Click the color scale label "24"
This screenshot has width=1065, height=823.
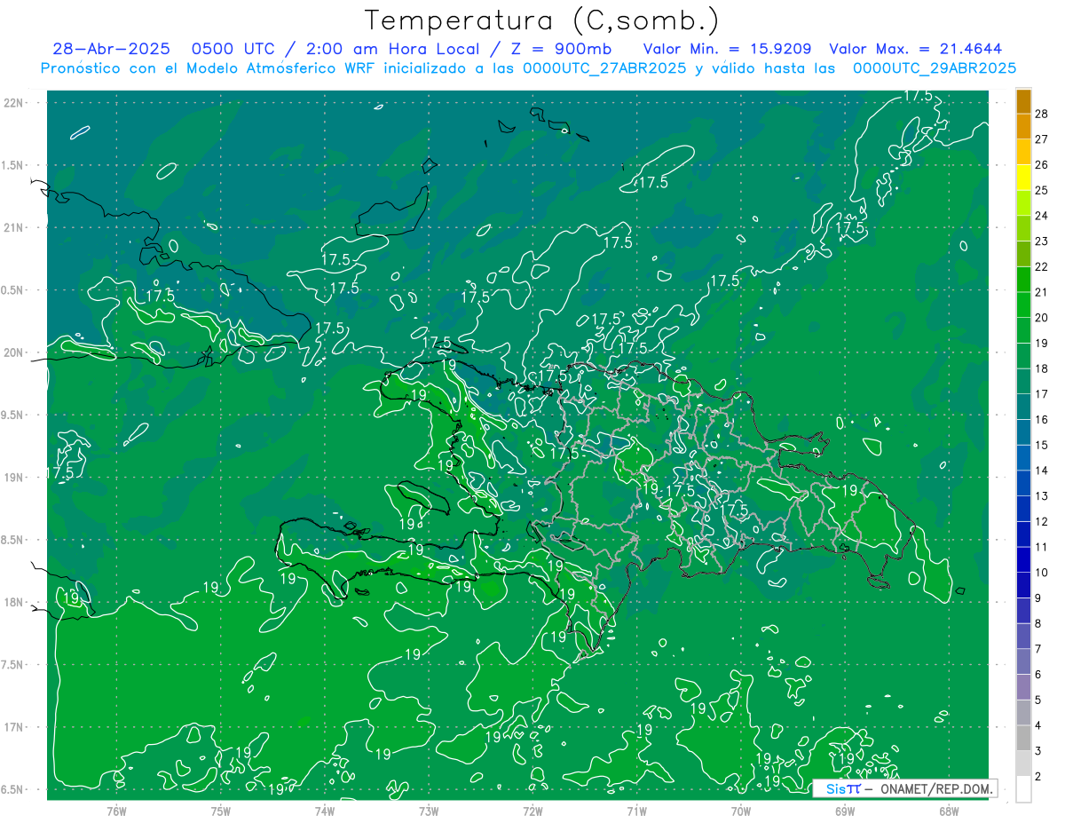click(1042, 216)
